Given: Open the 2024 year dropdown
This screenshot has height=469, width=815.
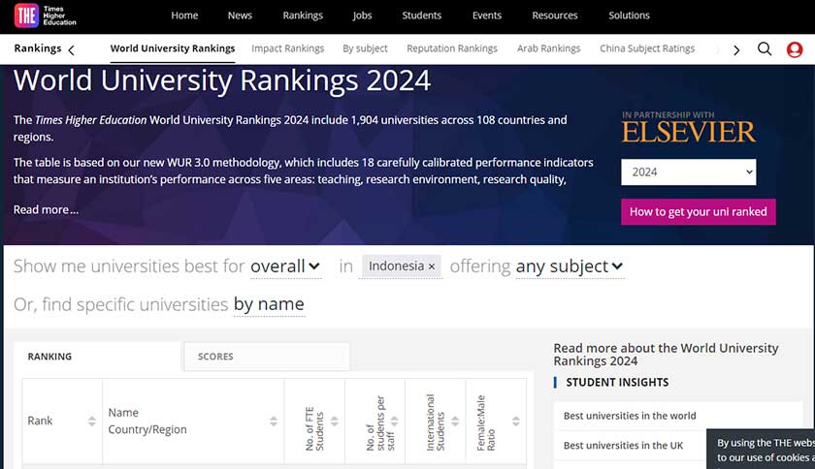Looking at the screenshot, I should [688, 172].
